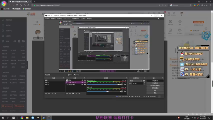Reload the browser page
Screen dimensions: 213x120
click(17, 5)
